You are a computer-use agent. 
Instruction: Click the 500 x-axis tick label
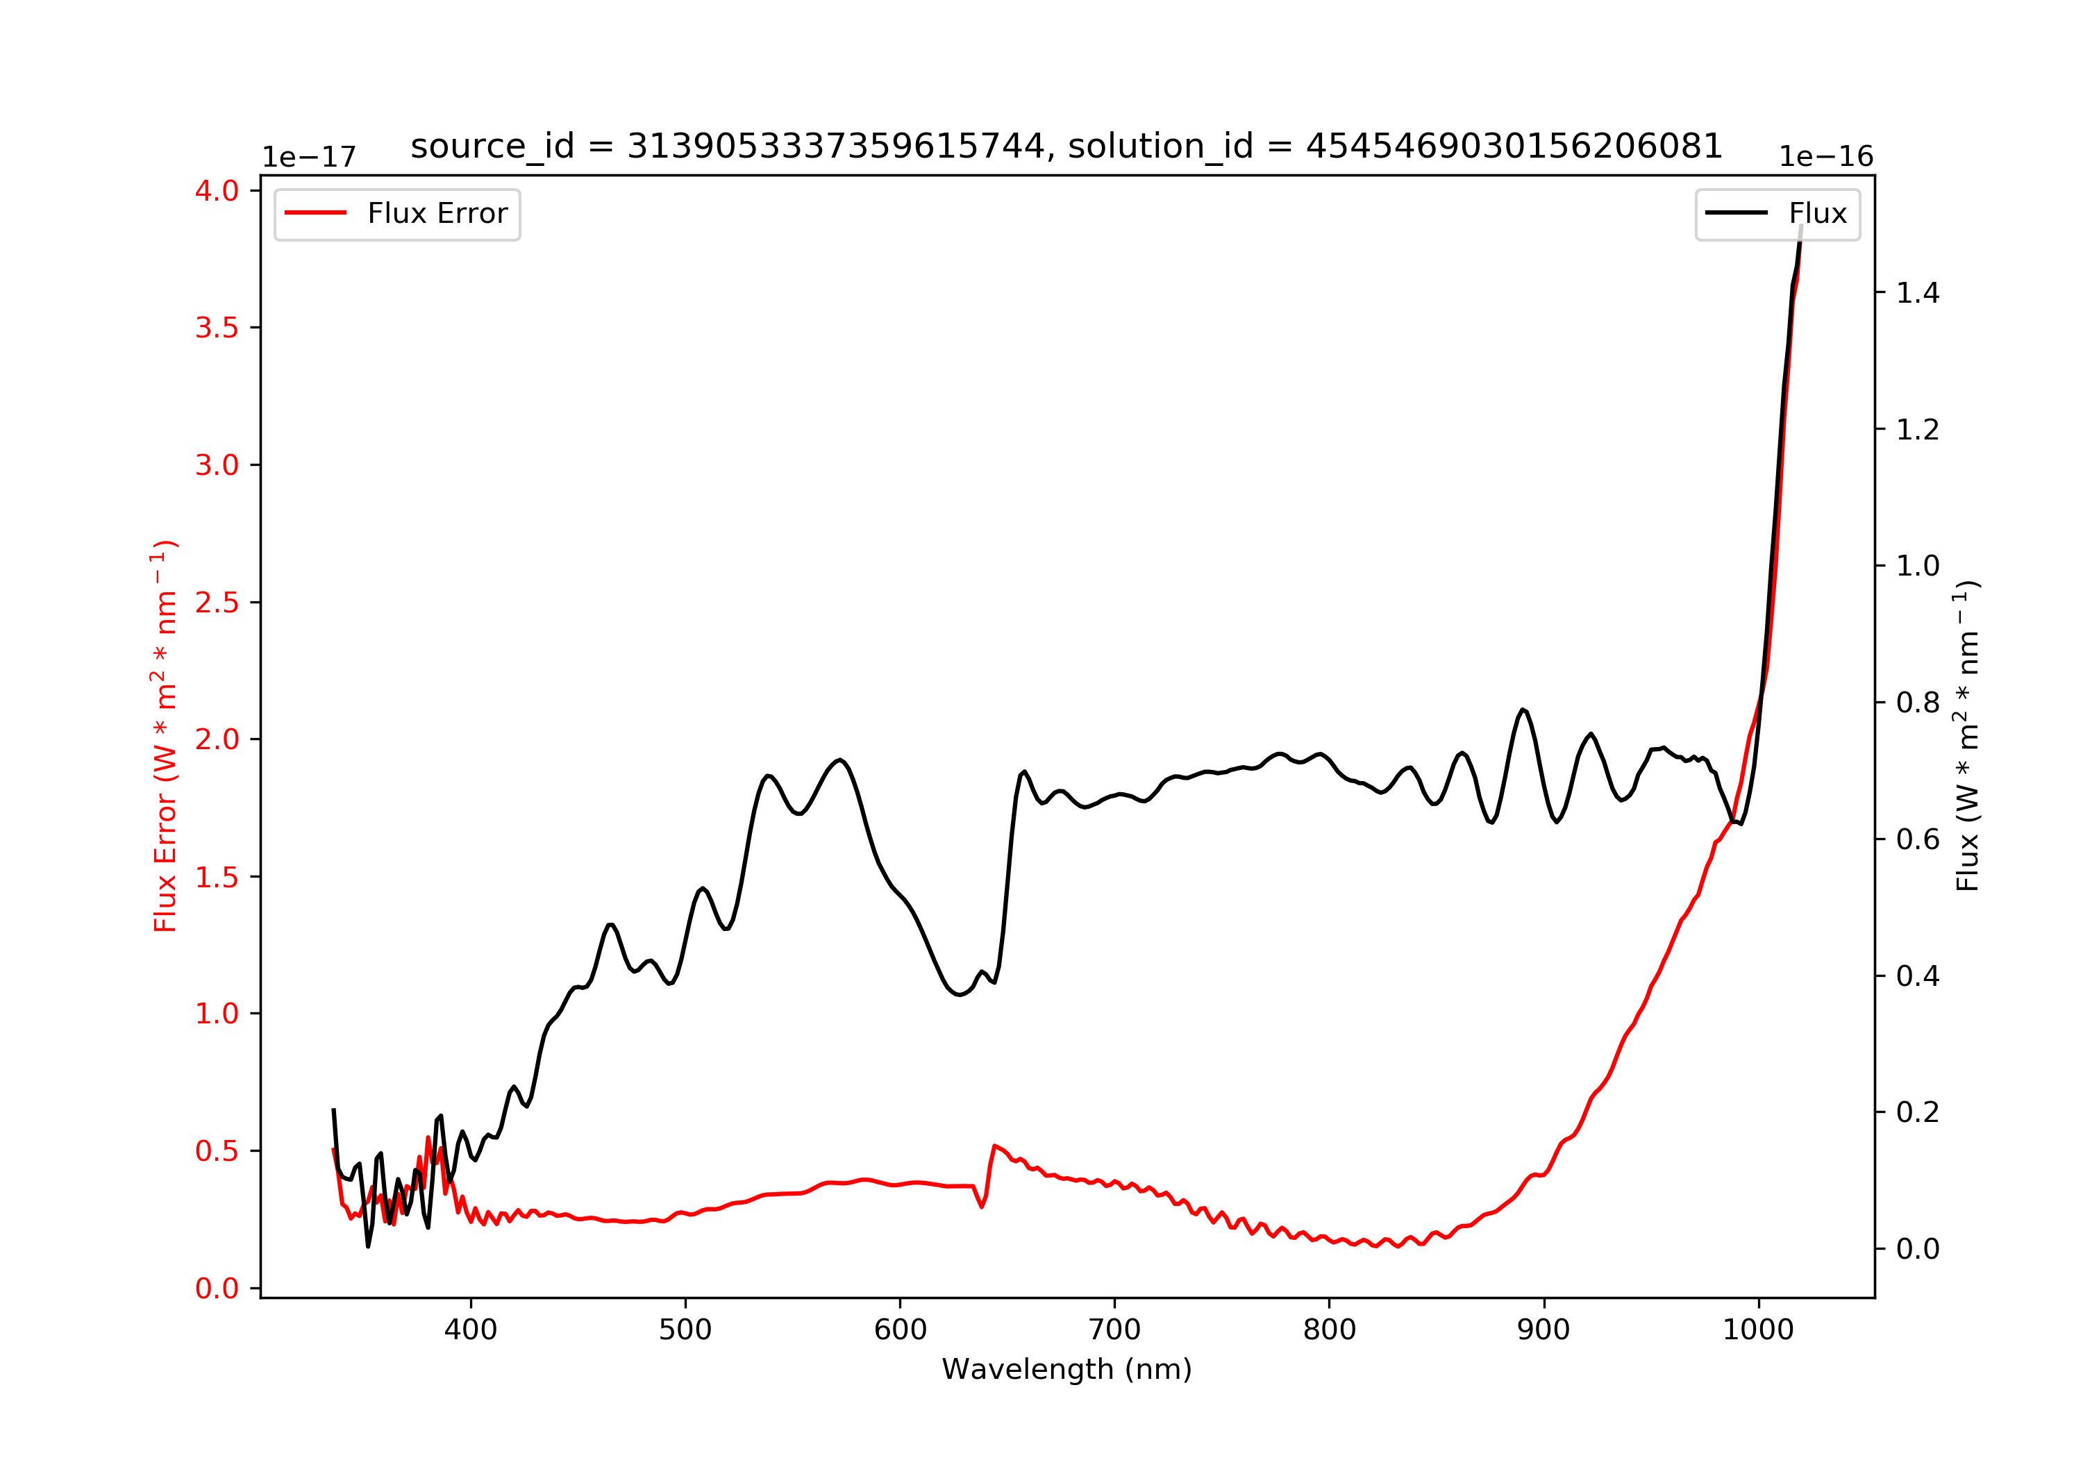tap(685, 1330)
